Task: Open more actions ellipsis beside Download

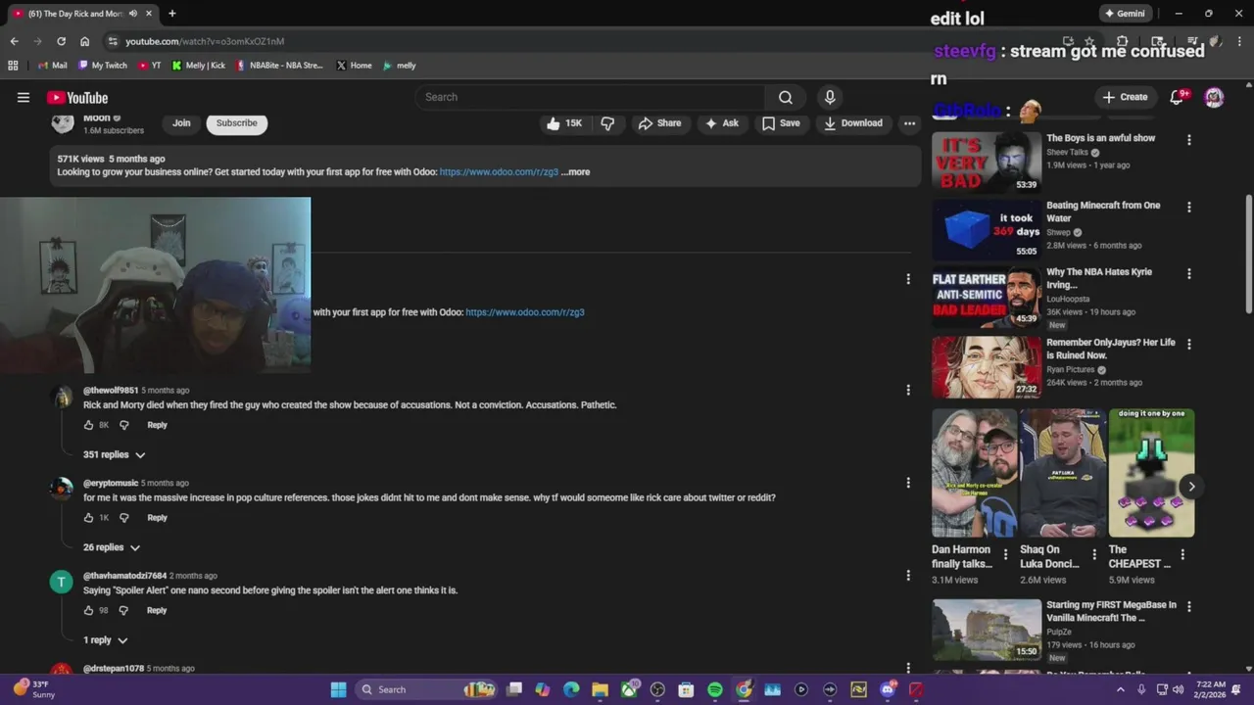Action: coord(910,123)
